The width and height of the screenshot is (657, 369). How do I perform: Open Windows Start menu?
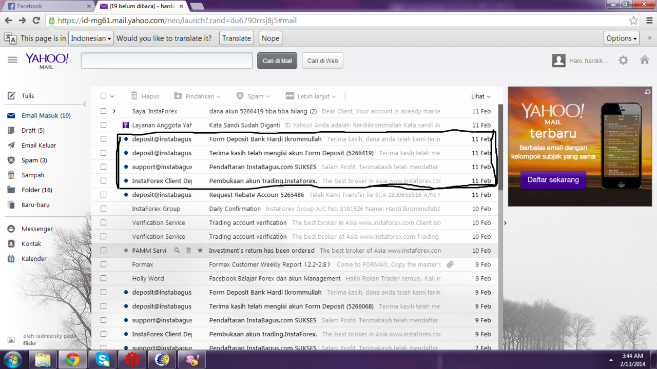[12, 359]
